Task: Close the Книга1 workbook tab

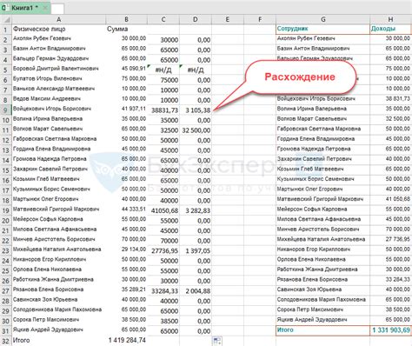Action: 45,8
